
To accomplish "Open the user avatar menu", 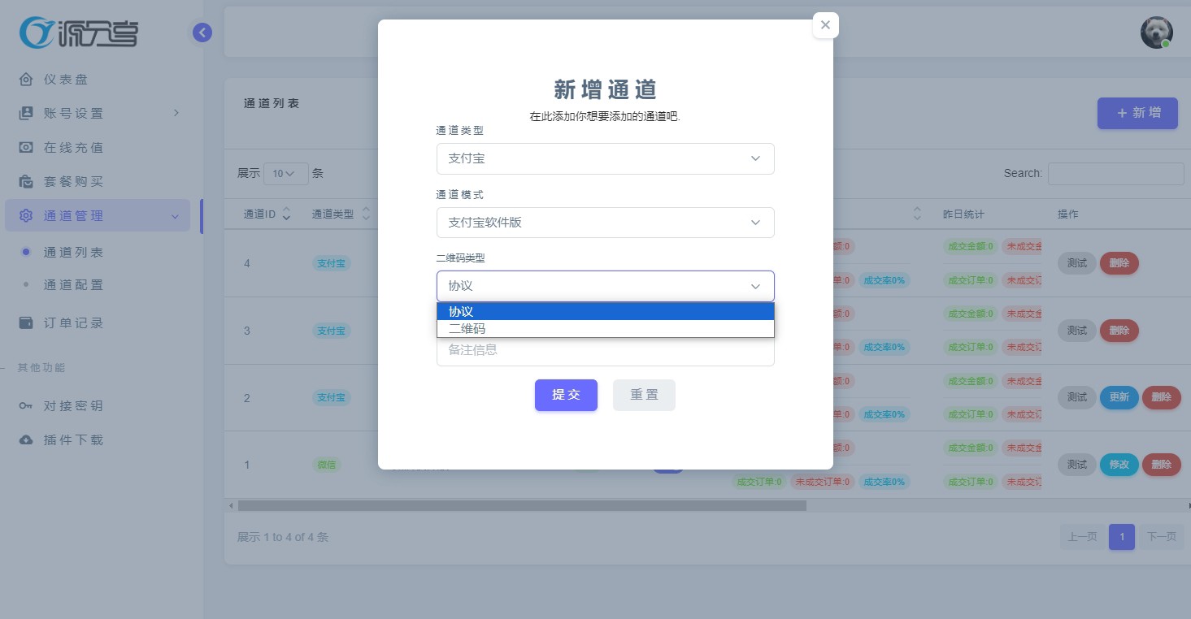I will tap(1156, 32).
